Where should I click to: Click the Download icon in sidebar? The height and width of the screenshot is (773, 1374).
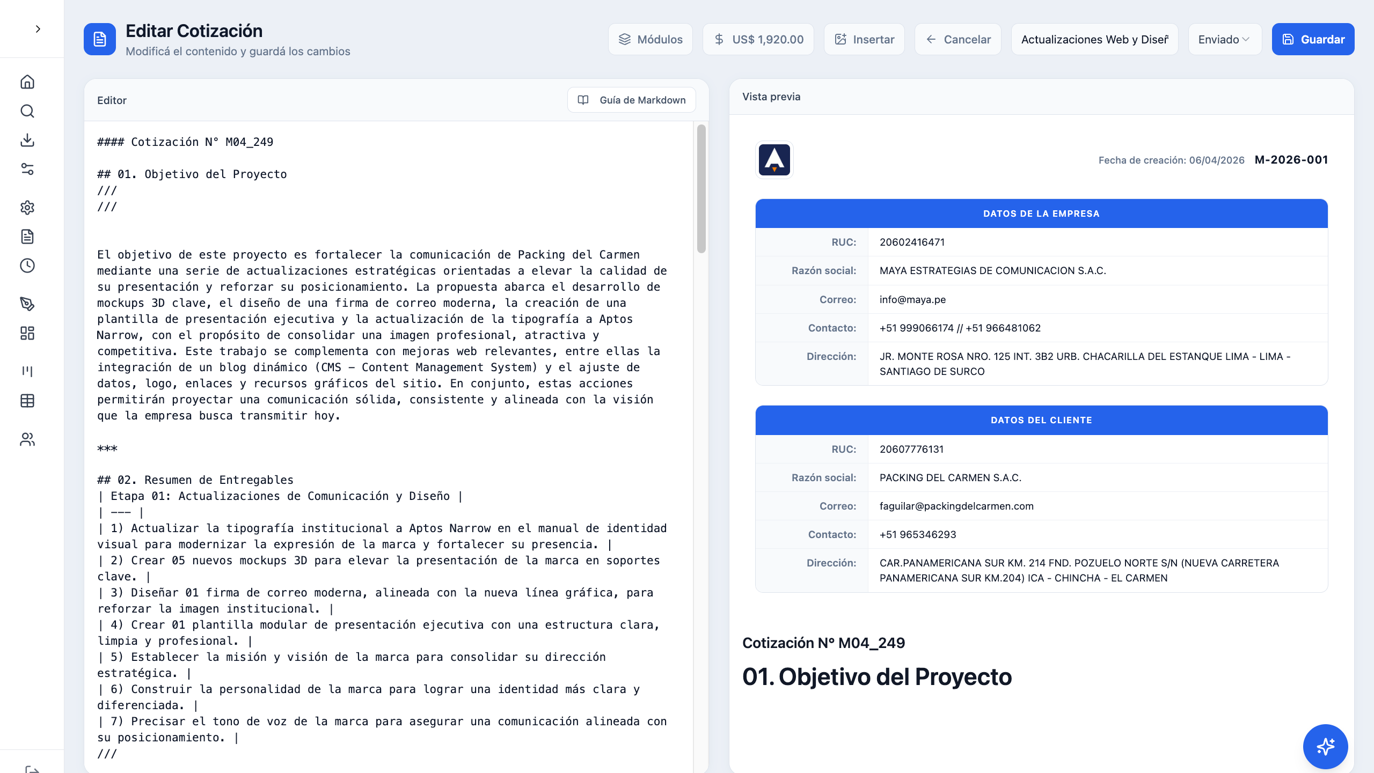coord(27,140)
